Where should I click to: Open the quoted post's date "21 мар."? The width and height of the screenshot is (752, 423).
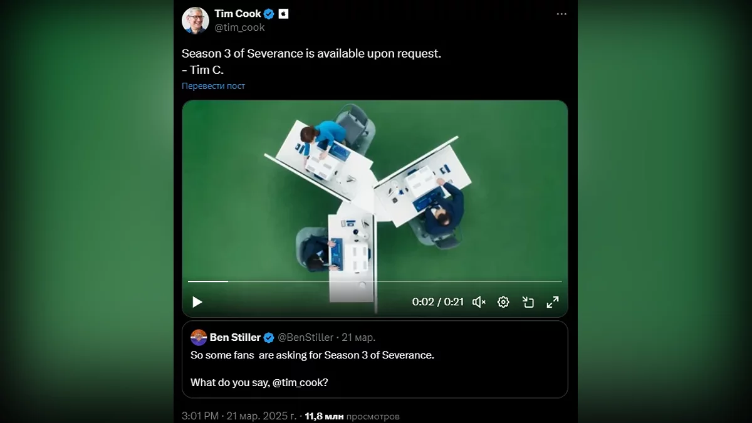pyautogui.click(x=358, y=337)
